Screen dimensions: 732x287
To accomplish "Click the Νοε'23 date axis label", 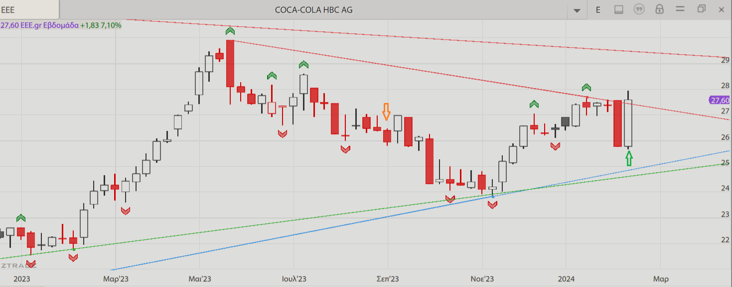I will [x=482, y=279].
